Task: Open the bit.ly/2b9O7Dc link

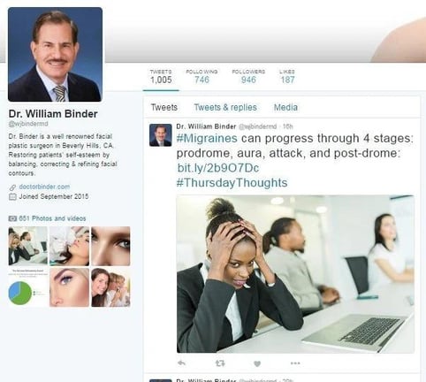Action: (218, 168)
